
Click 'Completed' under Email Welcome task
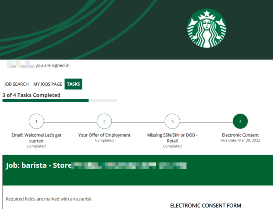(x=36, y=146)
